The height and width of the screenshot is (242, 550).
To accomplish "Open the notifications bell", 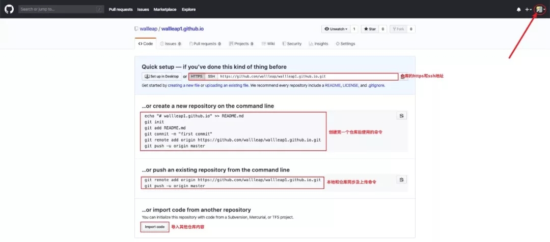I will tap(519, 9).
